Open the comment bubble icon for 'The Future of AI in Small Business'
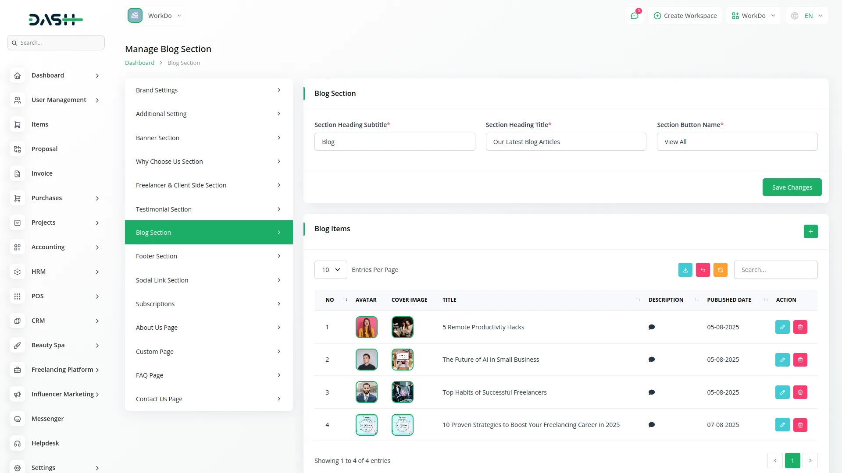This screenshot has width=842, height=473. [652, 359]
